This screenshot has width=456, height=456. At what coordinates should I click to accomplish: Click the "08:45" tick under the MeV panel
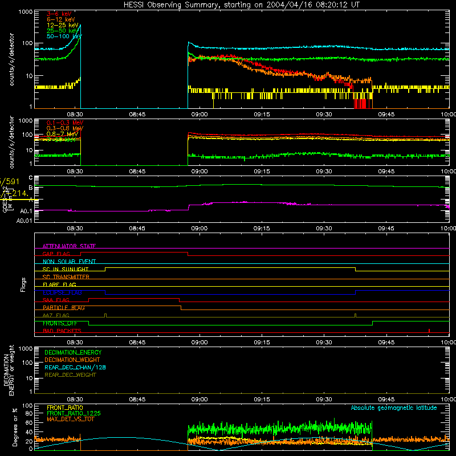tap(137, 172)
